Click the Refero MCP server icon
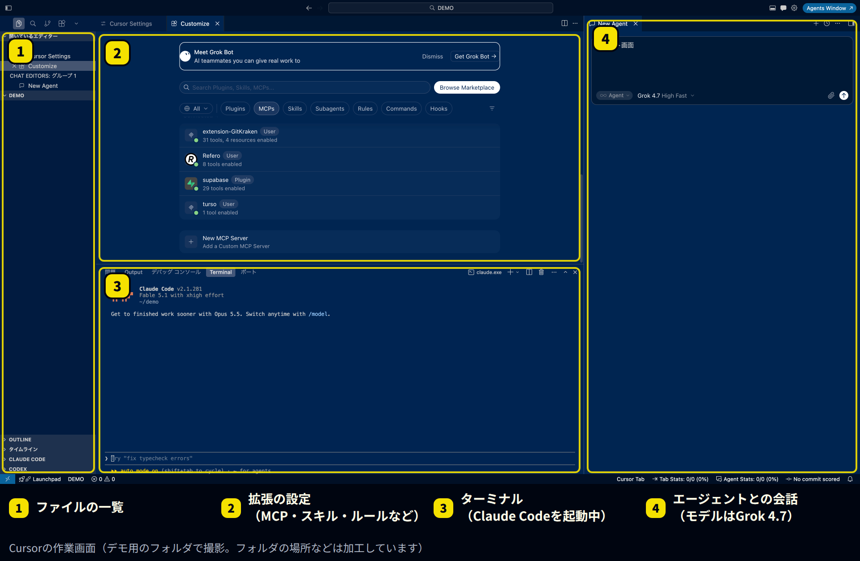Viewport: 860px width, 561px height. [191, 160]
